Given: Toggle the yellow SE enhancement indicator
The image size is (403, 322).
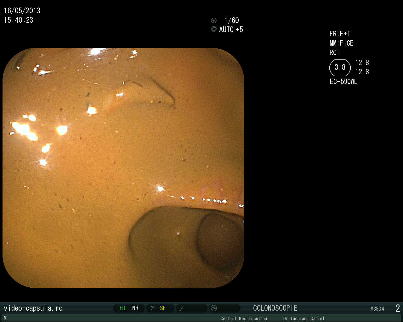Looking at the screenshot, I should pyautogui.click(x=163, y=308).
